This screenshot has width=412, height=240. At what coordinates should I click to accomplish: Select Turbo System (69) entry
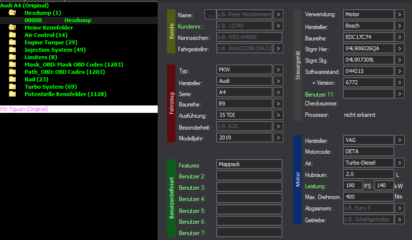[x=50, y=86]
